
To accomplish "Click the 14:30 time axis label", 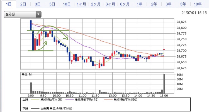I will point(151,96).
